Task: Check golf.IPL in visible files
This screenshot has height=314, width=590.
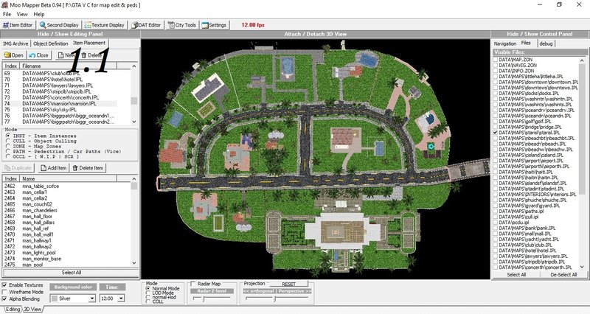Action: pos(496,121)
